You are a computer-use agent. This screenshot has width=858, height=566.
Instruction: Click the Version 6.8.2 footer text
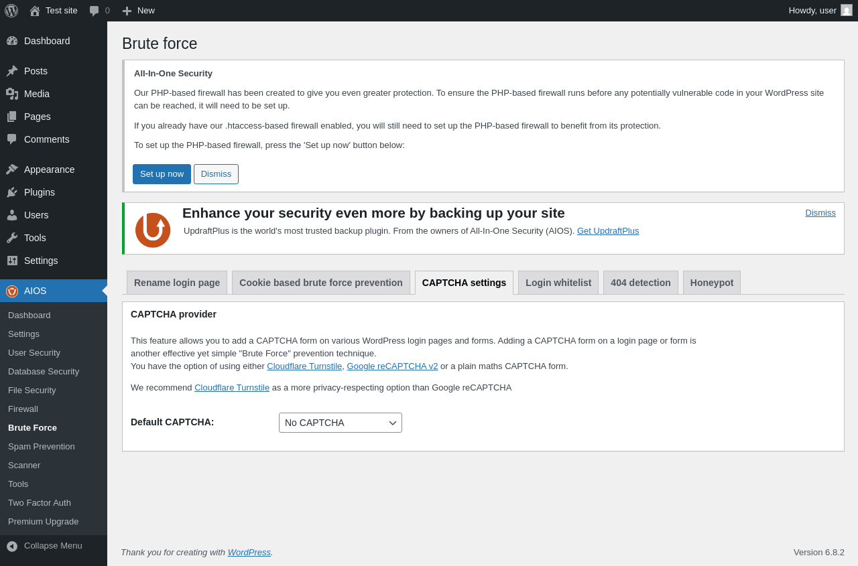[x=819, y=553]
